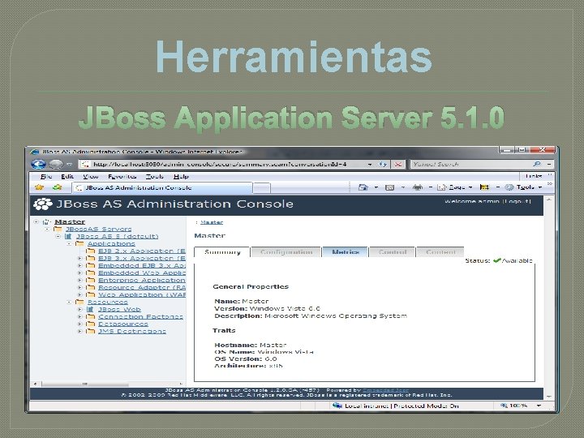Click the EJB 2.x Application folder icon
Screen dimensions: 584x438
(x=91, y=251)
